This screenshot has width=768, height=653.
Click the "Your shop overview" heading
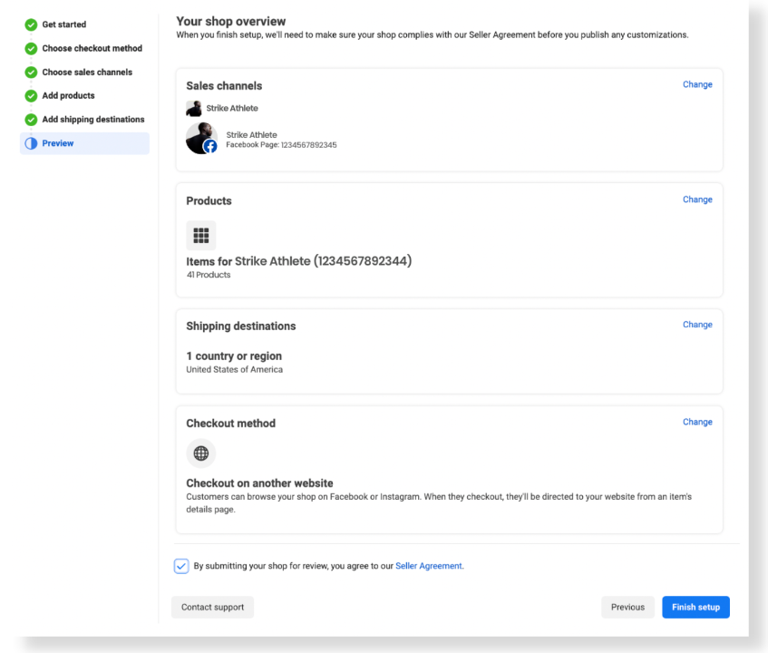[230, 22]
